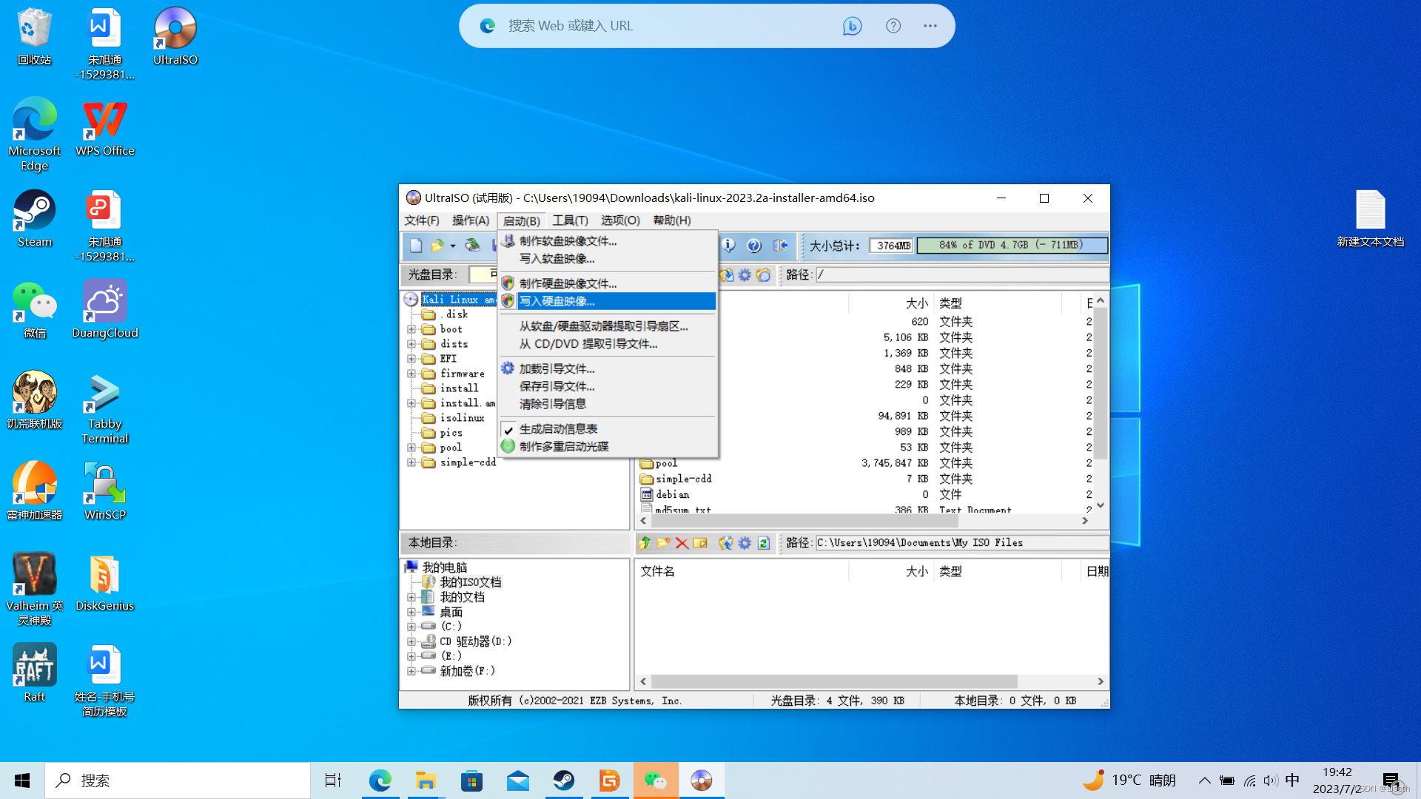Select 写入硬盘映像 menu entry
Screen dimensions: 1421x799
point(557,301)
